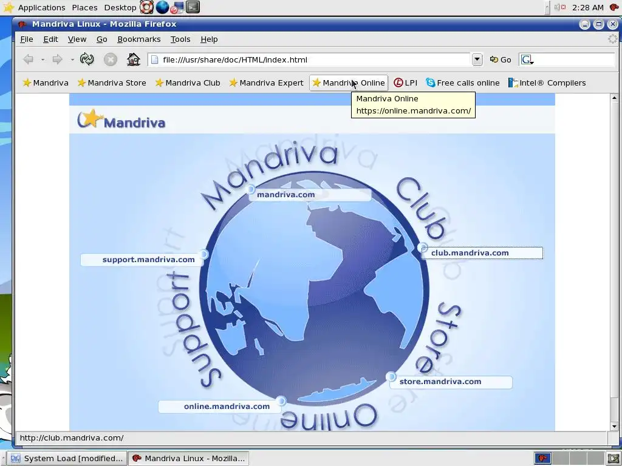Click the mandriva.com link on the globe
This screenshot has height=466, width=622.
pyautogui.click(x=285, y=195)
